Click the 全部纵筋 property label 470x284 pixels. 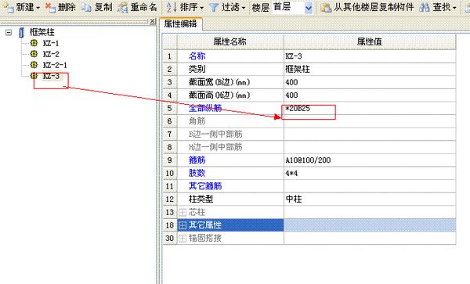(x=205, y=108)
